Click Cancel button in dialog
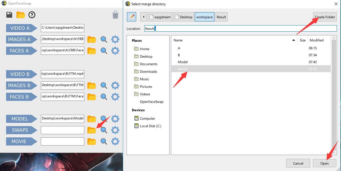 point(298,163)
